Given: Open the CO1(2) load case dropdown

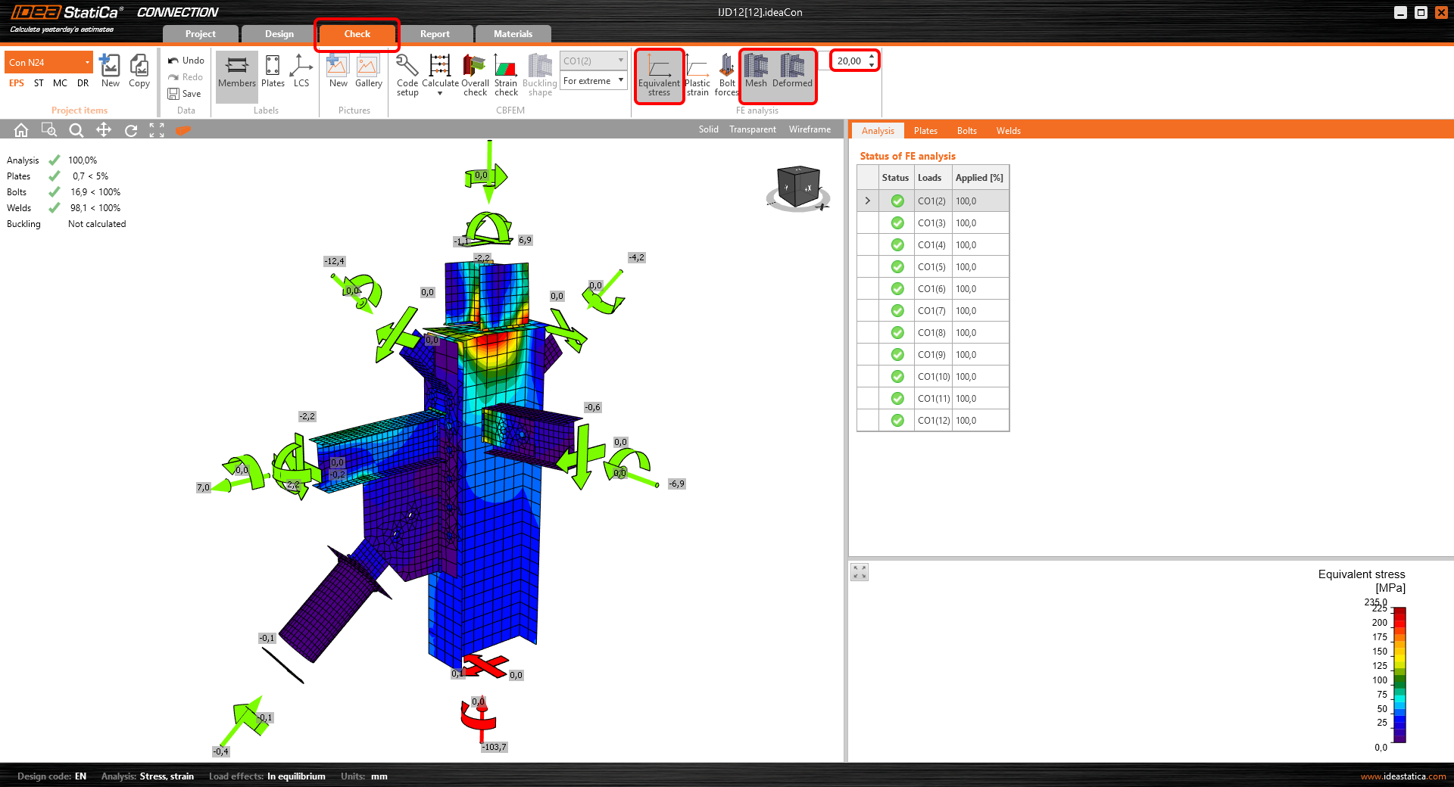Looking at the screenshot, I should [x=594, y=61].
